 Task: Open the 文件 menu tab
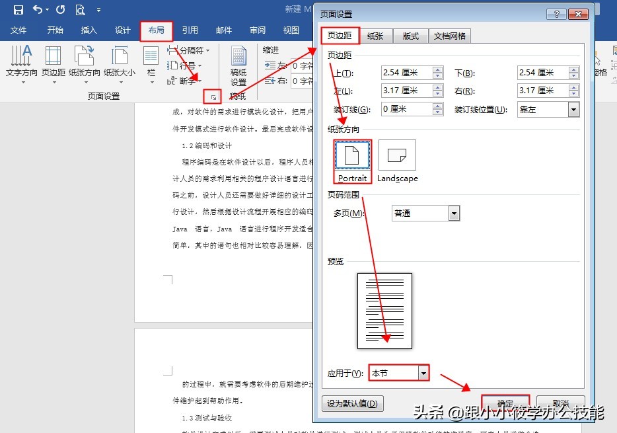click(18, 30)
